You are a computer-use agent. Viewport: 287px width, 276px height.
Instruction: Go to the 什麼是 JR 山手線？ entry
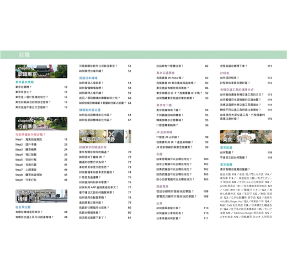click(168, 137)
